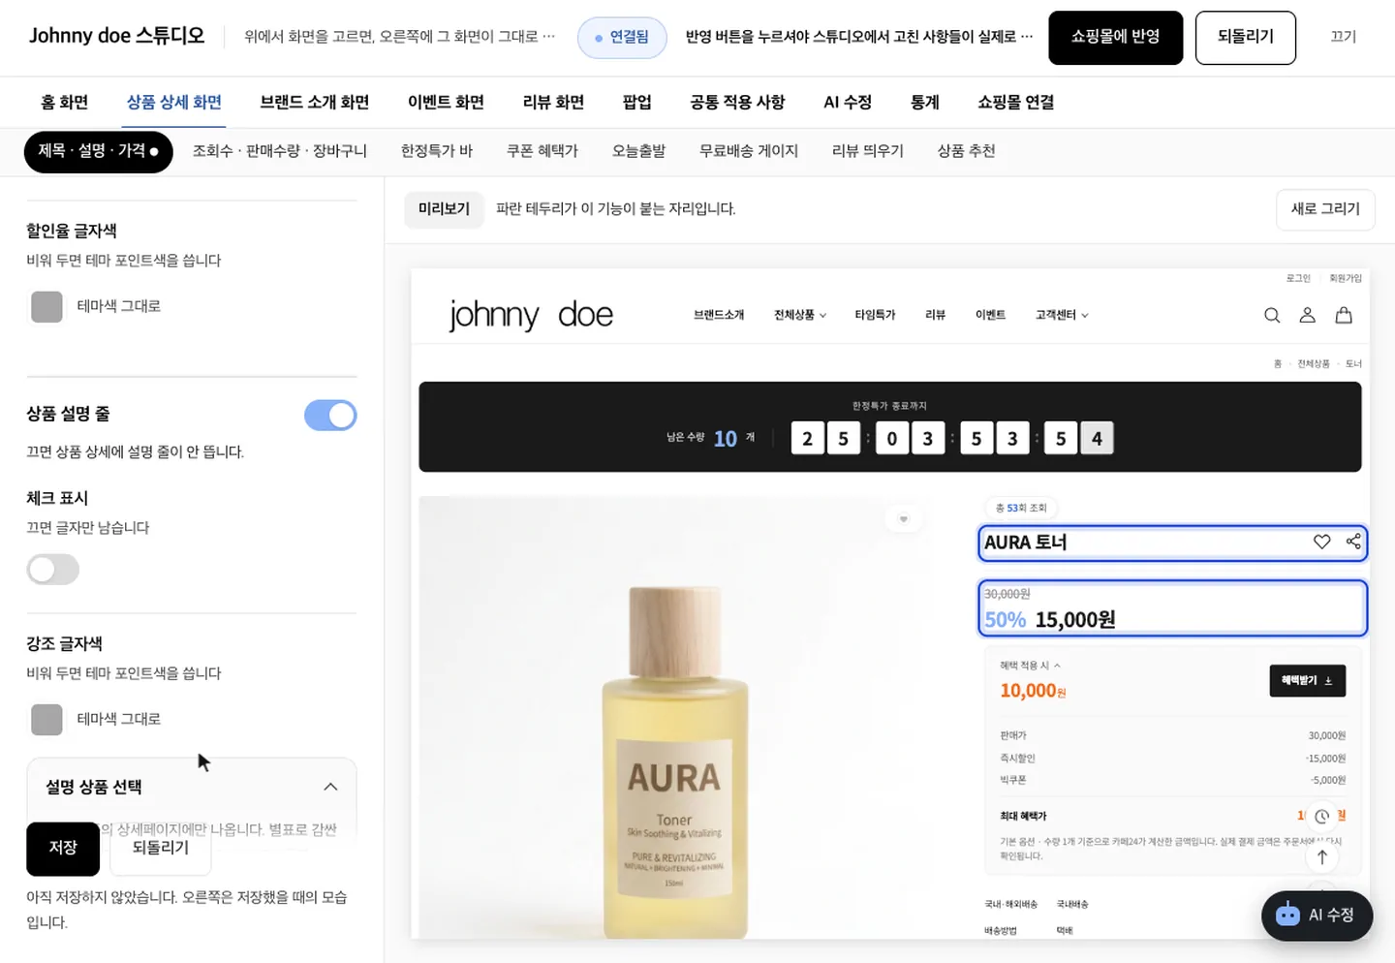Open the 공통 적용 사항 tab
The width and height of the screenshot is (1395, 963).
[737, 102]
